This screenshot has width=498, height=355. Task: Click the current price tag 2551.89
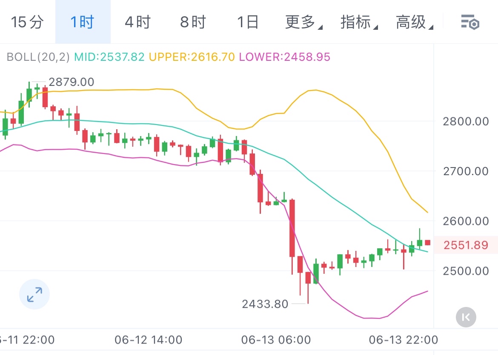click(x=466, y=245)
